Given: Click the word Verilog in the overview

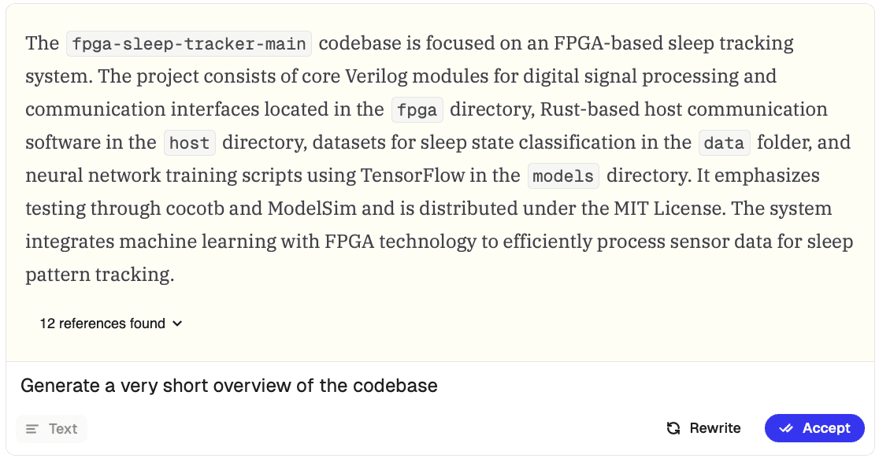Looking at the screenshot, I should click(376, 76).
